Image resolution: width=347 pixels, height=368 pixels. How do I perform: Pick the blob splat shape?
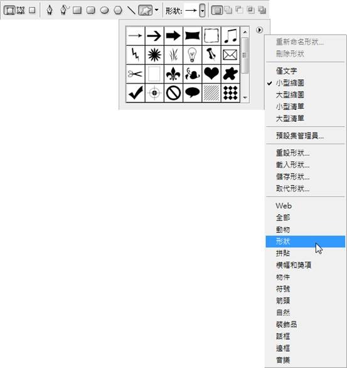(x=230, y=73)
